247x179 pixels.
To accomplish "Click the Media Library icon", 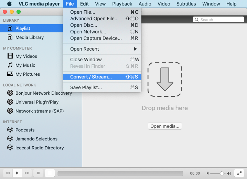I will coord(10,37).
